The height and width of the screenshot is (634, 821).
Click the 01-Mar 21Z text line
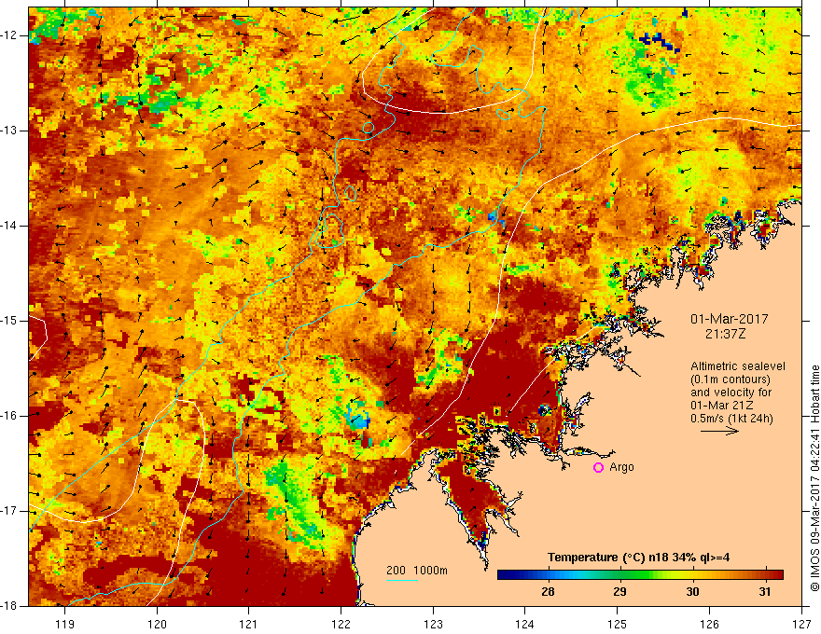point(724,406)
